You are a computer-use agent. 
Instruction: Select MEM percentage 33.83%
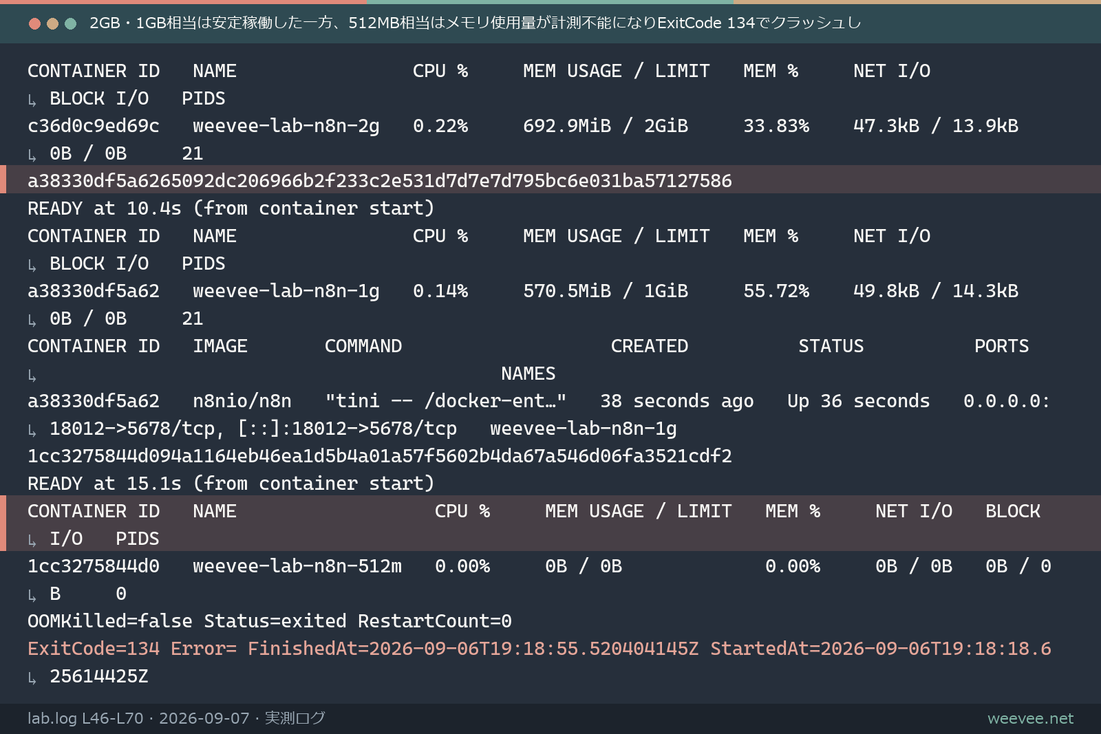776,126
